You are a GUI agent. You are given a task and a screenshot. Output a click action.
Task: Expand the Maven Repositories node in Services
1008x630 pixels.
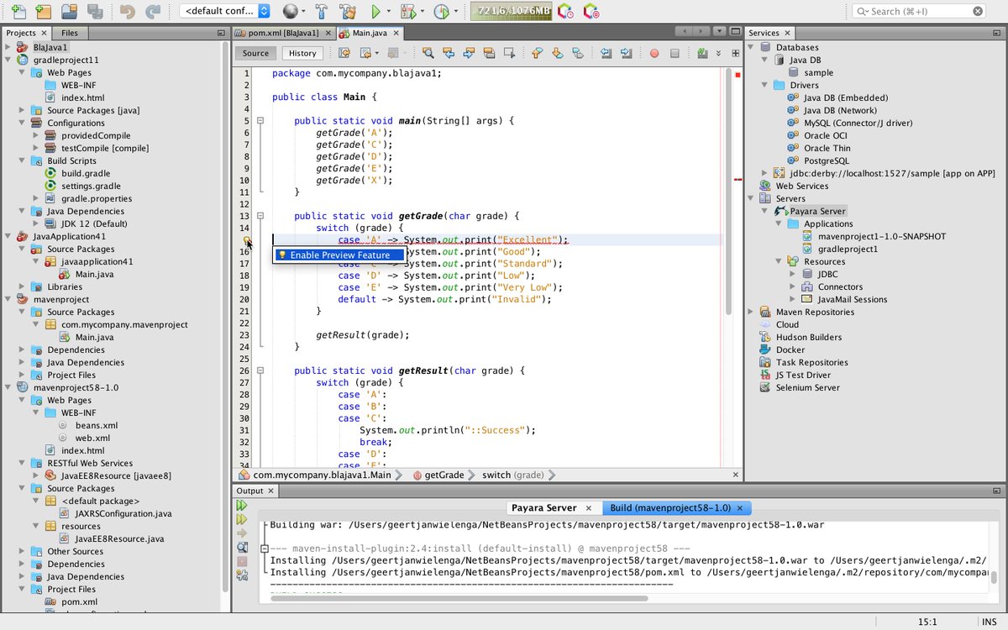[751, 312]
